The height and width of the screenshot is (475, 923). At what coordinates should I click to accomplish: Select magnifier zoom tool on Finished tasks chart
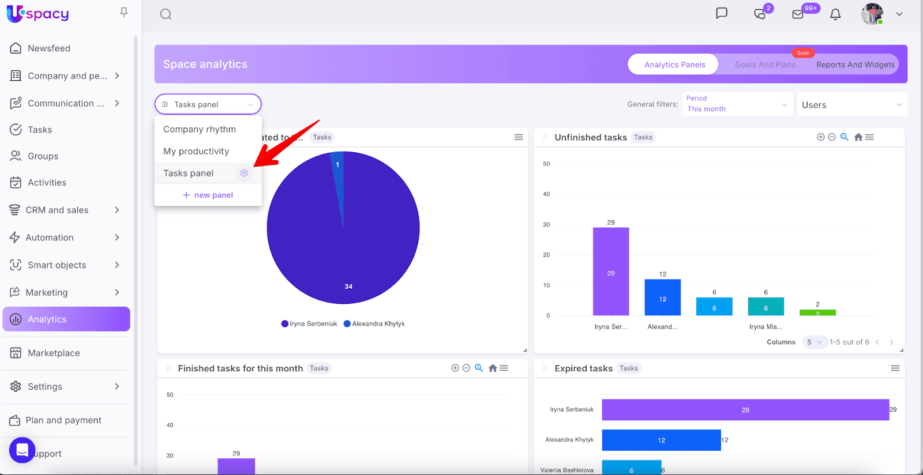click(478, 368)
